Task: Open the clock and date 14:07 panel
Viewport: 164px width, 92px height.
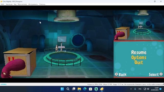Action: point(155,89)
